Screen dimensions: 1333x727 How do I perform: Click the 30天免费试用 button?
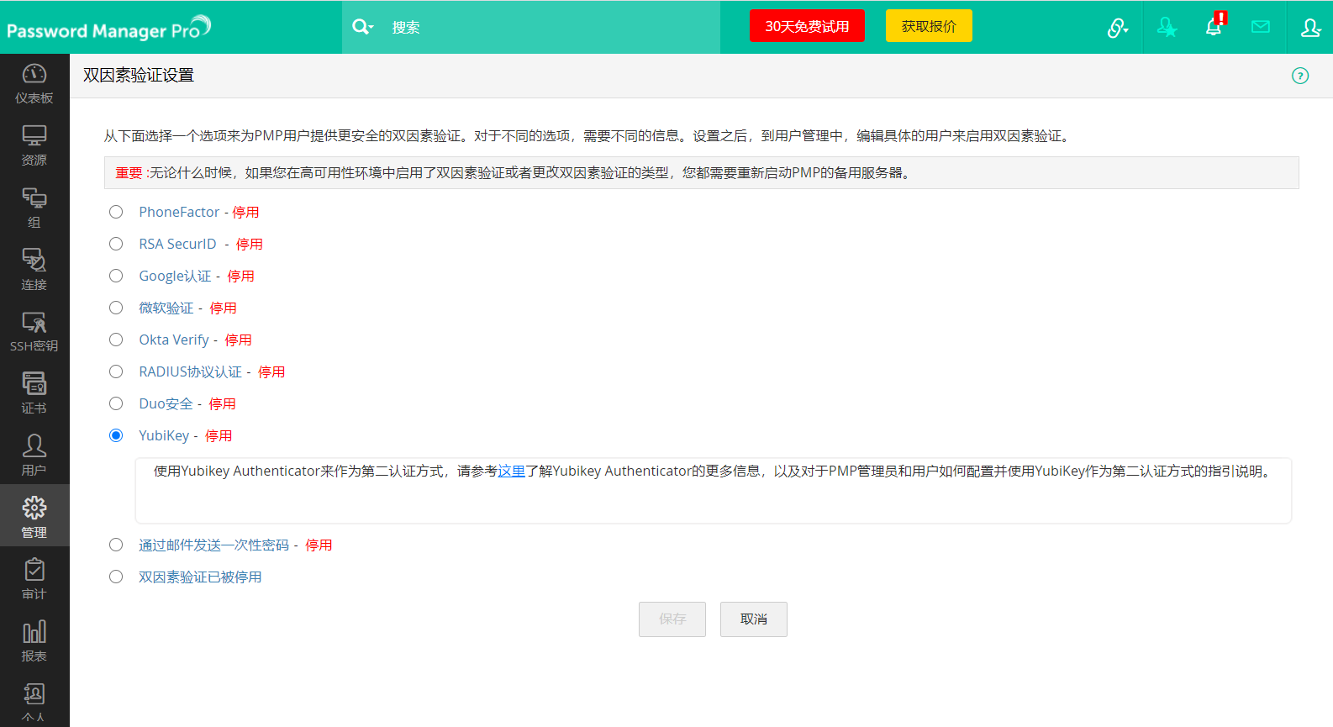(x=807, y=26)
